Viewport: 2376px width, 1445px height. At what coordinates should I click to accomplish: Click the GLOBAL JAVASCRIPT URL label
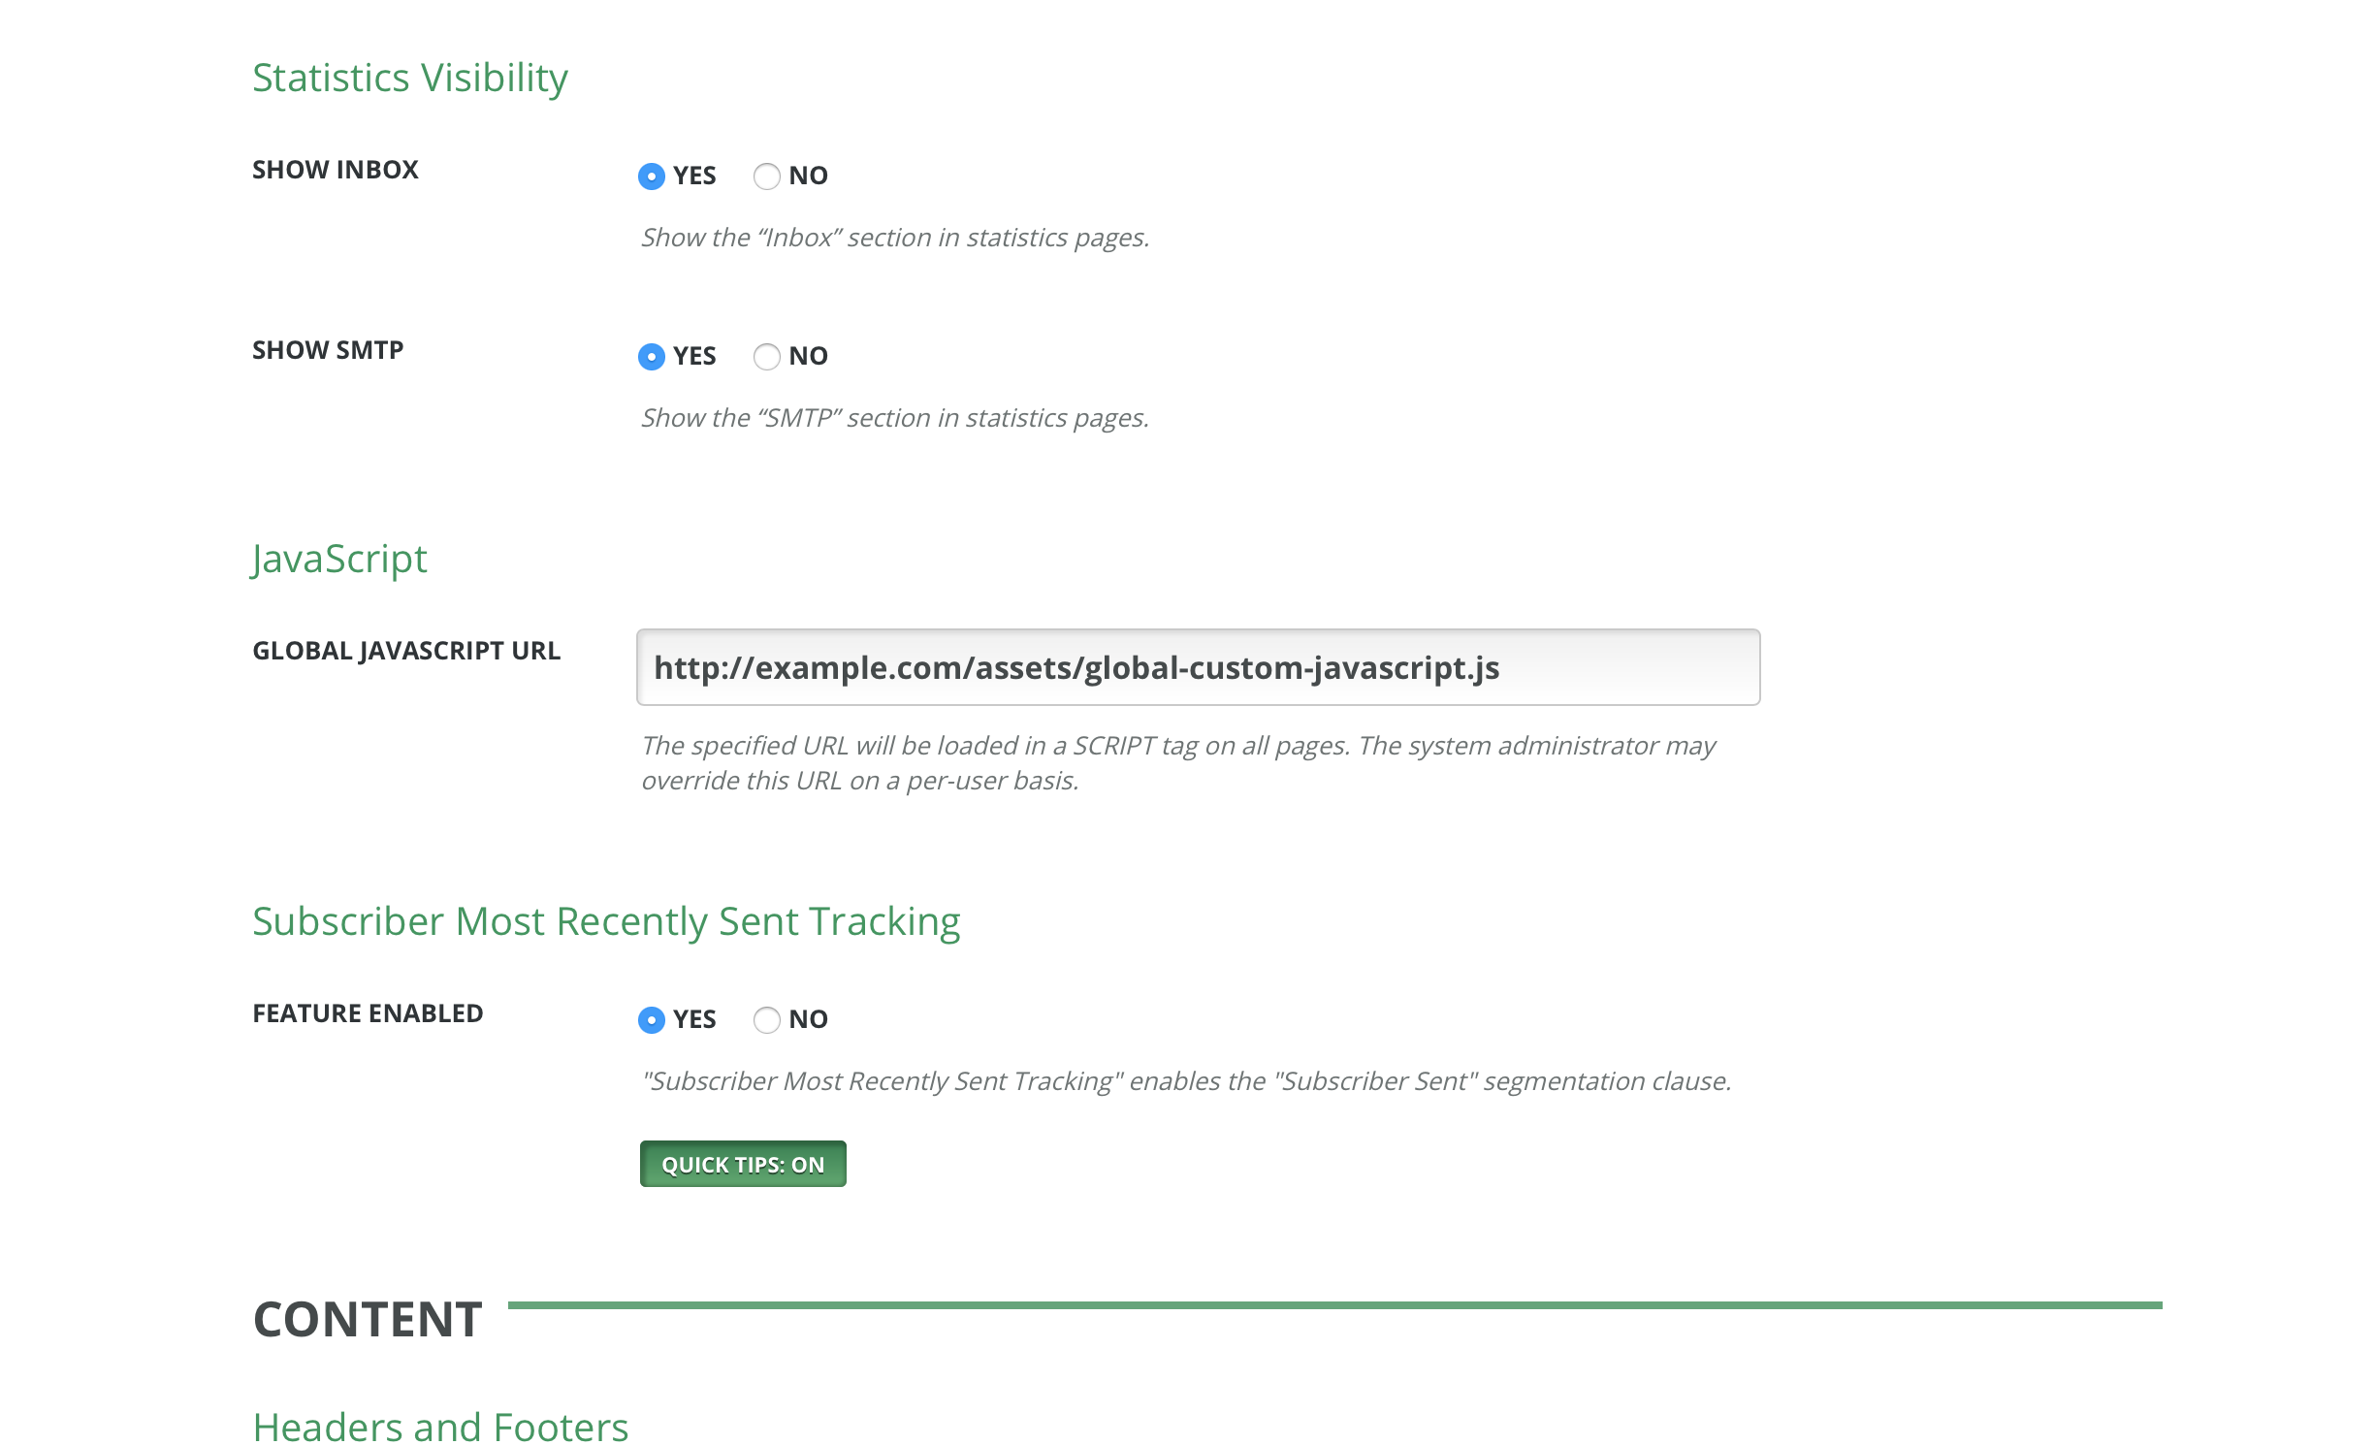click(x=405, y=651)
